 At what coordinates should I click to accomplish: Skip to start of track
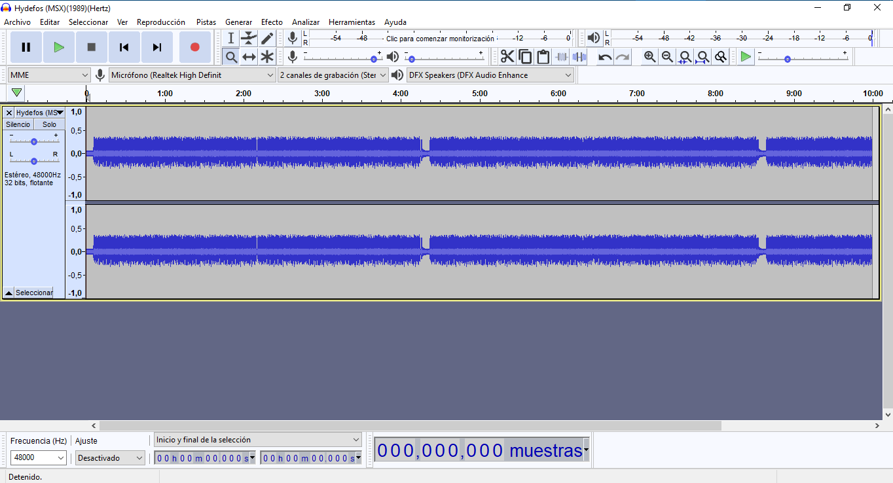point(124,47)
